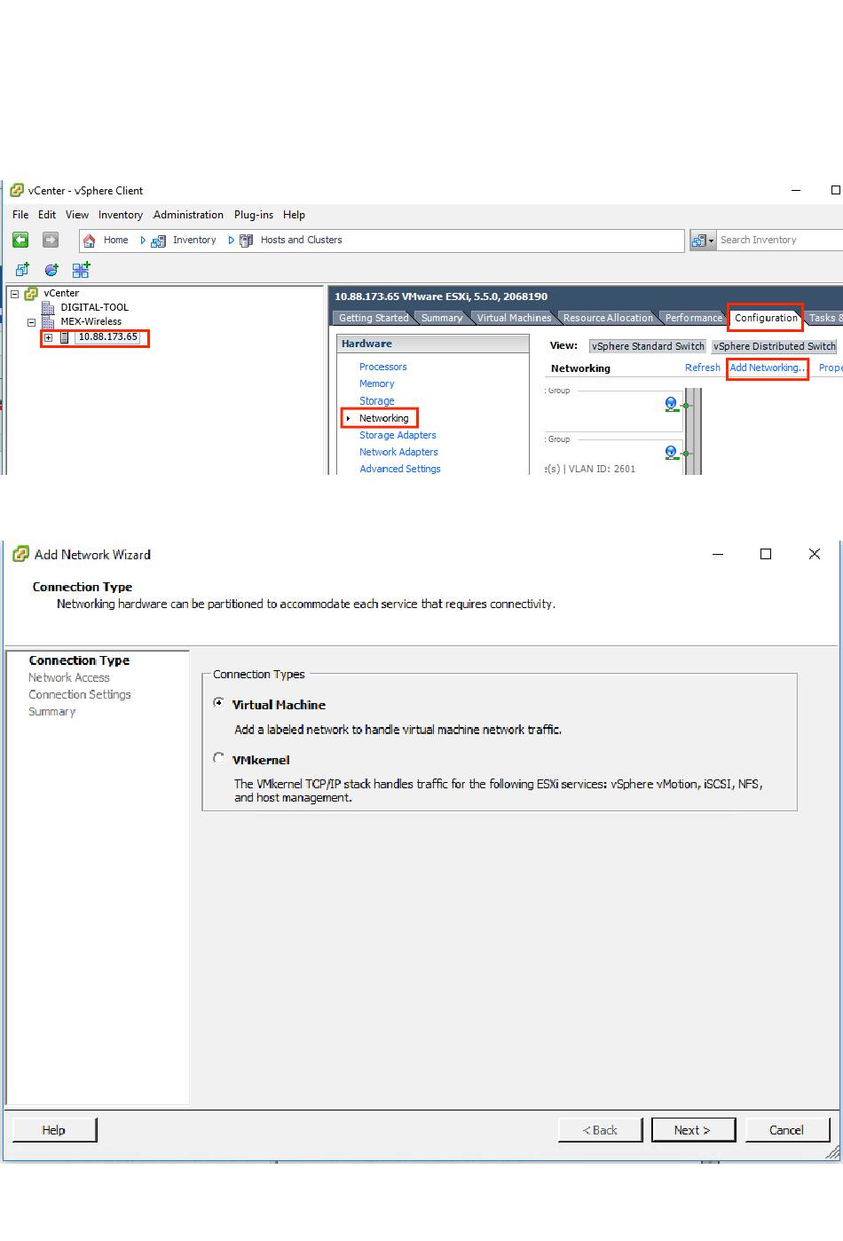Select MEX-Wireless in the inventory tree
The height and width of the screenshot is (1241, 843).
coord(91,321)
